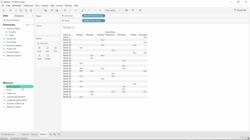Open the Worksheet menu
The image size is (250, 140).
(17, 5)
